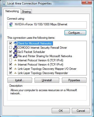Click the Description text about Microsoft network

[44, 92]
